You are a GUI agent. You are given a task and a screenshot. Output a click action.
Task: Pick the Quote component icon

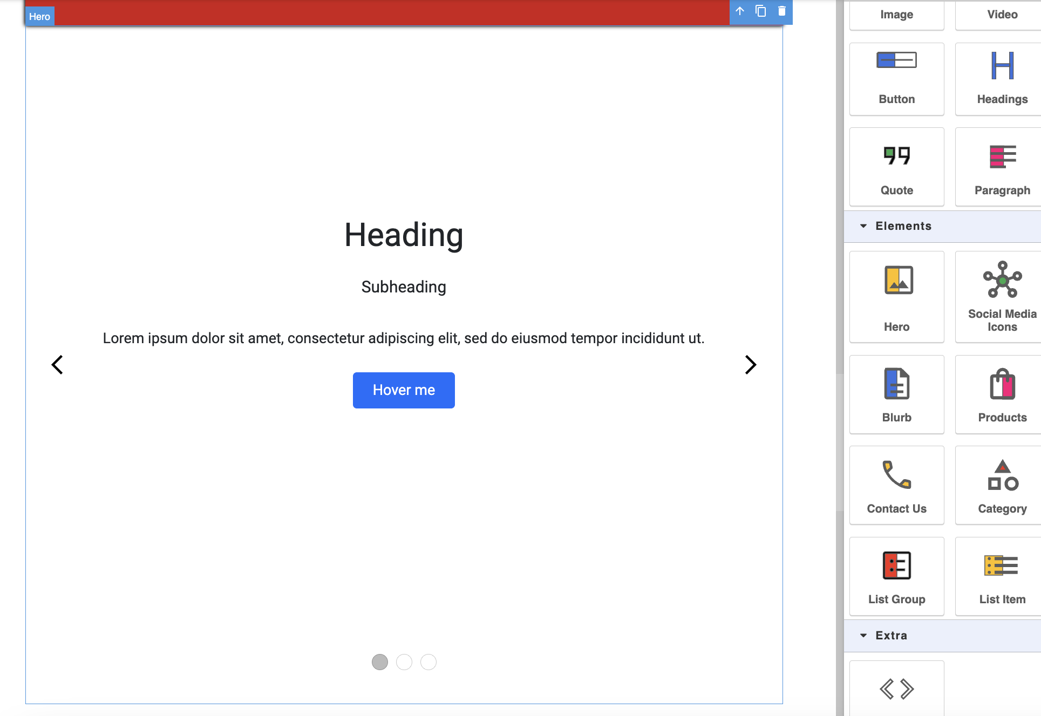897,155
